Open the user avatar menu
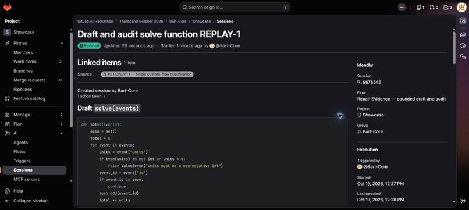 click(461, 7)
